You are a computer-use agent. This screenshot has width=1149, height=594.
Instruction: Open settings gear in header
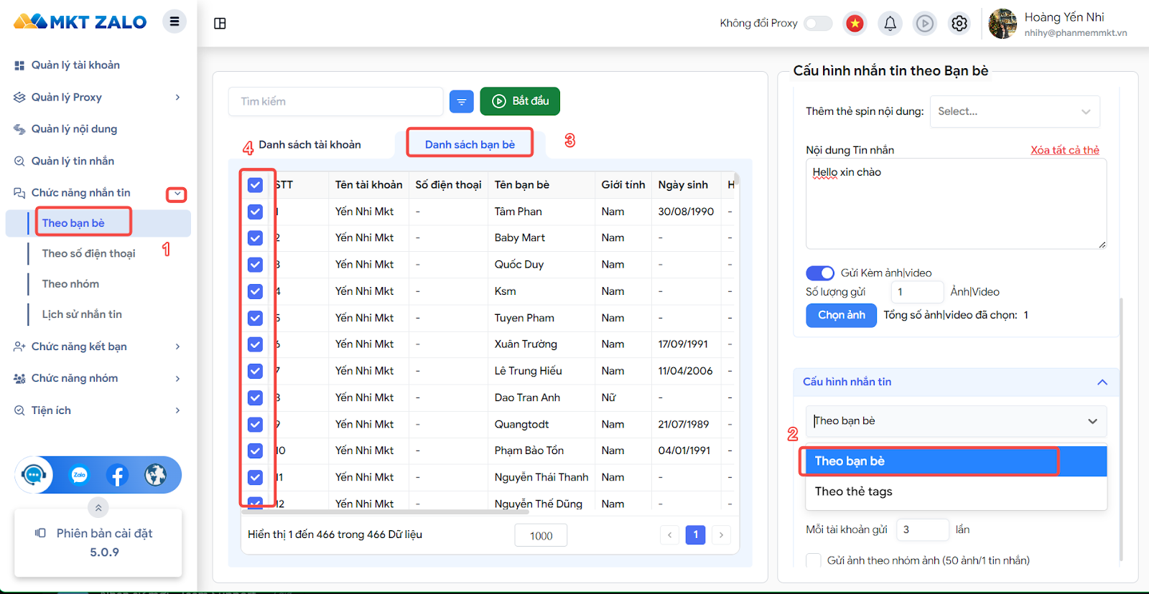point(959,24)
